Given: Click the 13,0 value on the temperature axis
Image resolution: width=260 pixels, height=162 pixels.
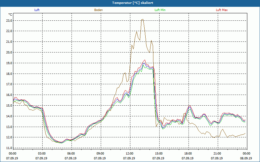Looking at the screenshot, I should click(9, 127).
